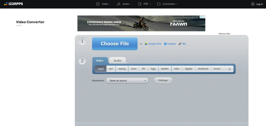Expand the Resolution 'Same as source' dropdown
The image size is (266, 126).
tap(127, 81)
